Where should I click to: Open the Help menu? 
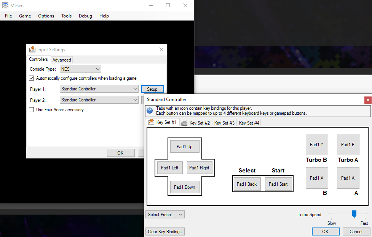click(x=104, y=16)
